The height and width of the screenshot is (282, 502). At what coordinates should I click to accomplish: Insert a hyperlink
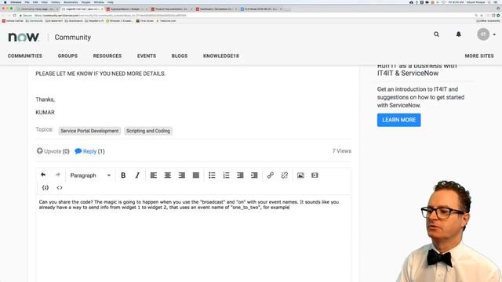pos(271,175)
